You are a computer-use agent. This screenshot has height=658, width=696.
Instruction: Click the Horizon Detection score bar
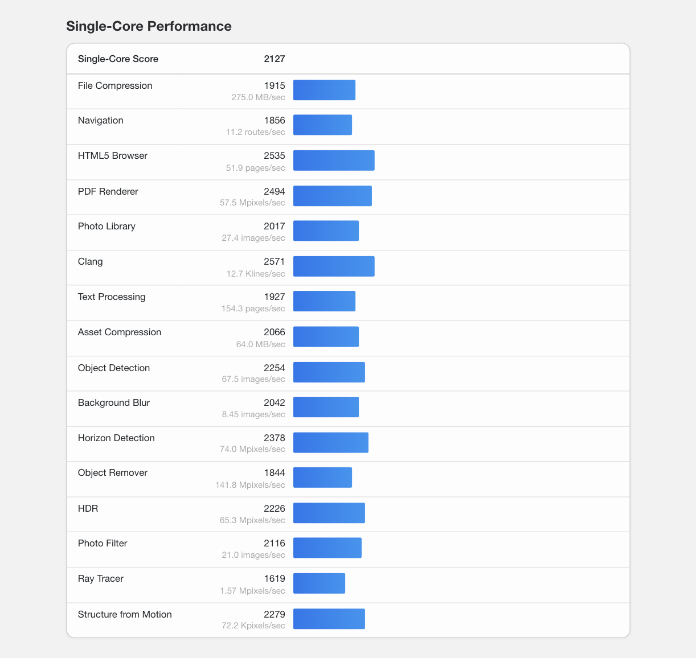point(331,443)
